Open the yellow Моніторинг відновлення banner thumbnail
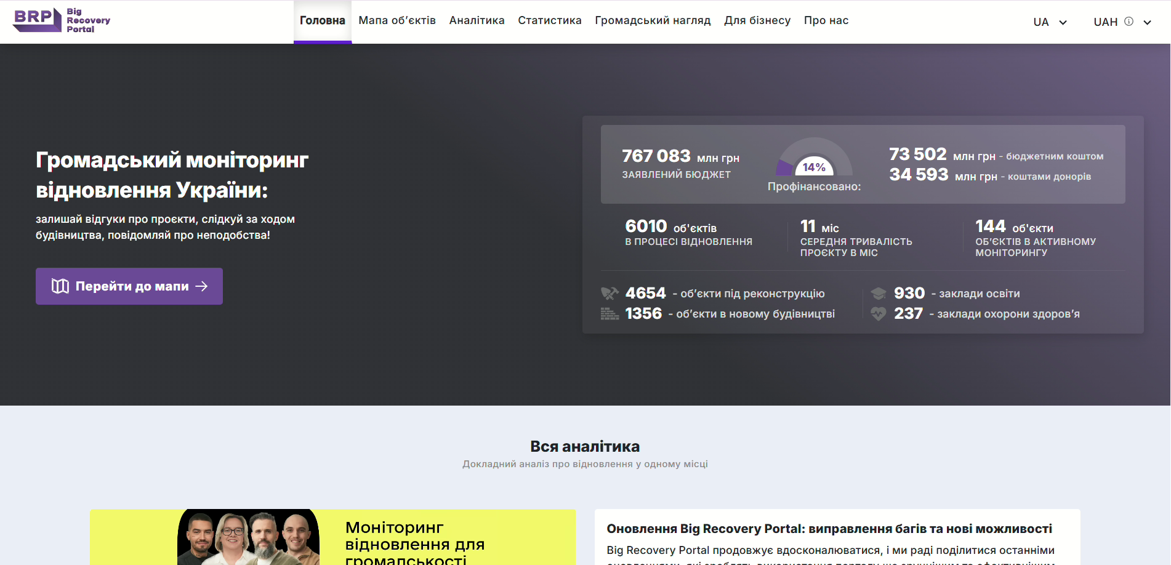The image size is (1171, 565). click(x=332, y=537)
